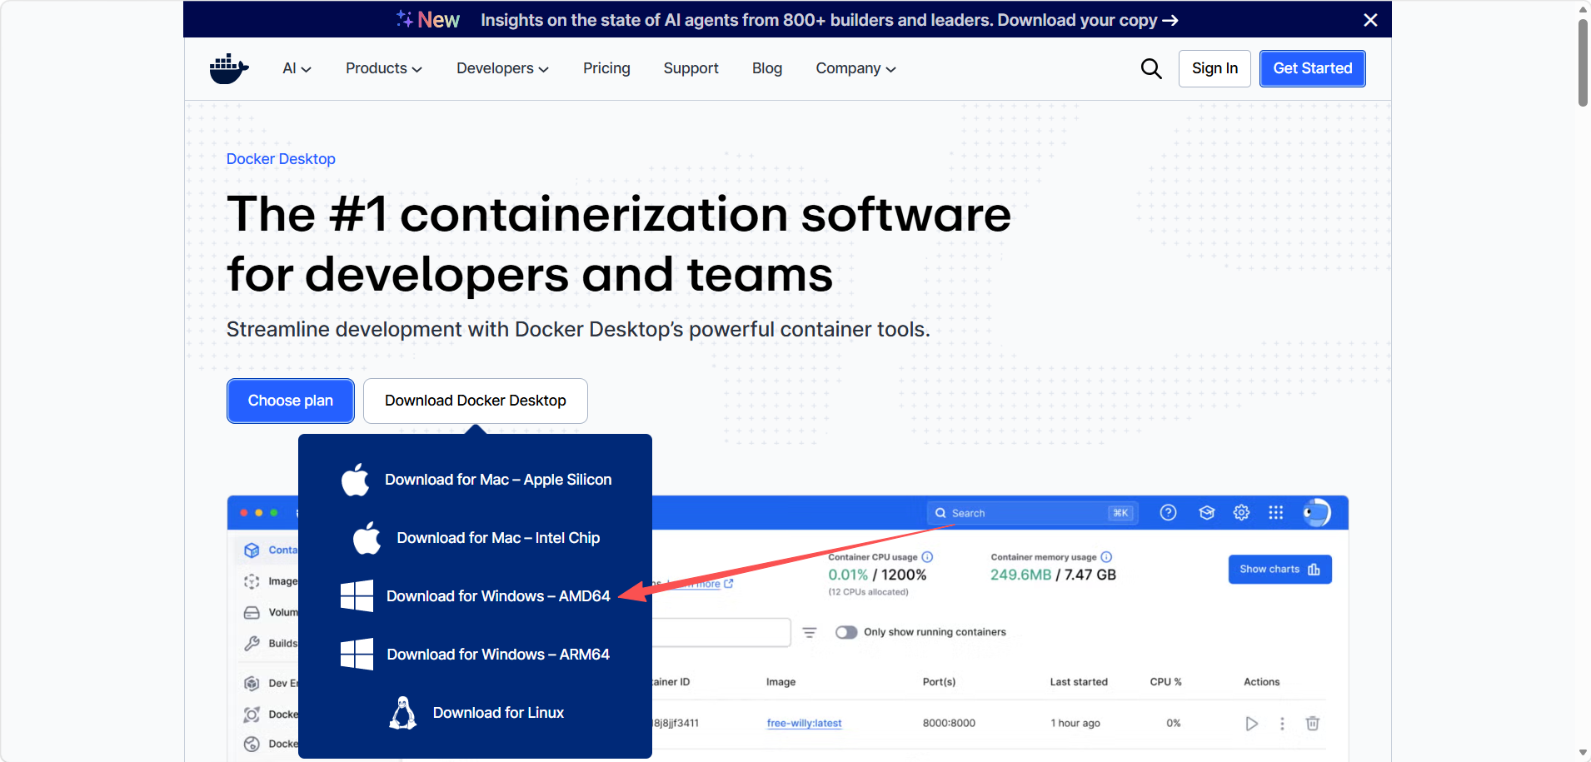Click the Sign In button

tap(1214, 68)
